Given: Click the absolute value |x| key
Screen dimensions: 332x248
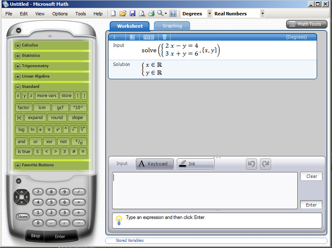Looking at the screenshot, I should tap(19, 117).
